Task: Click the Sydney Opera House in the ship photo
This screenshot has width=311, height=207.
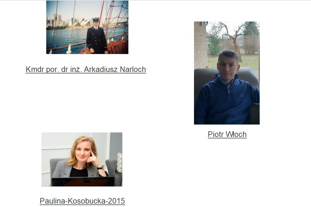Action: point(81,22)
